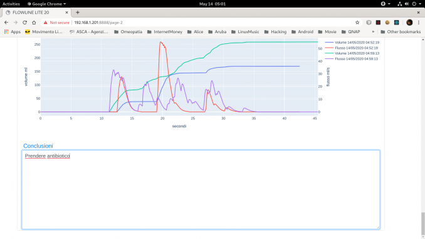
Task: Click the Chrome three-dot menu icon
Action: pyautogui.click(x=419, y=23)
